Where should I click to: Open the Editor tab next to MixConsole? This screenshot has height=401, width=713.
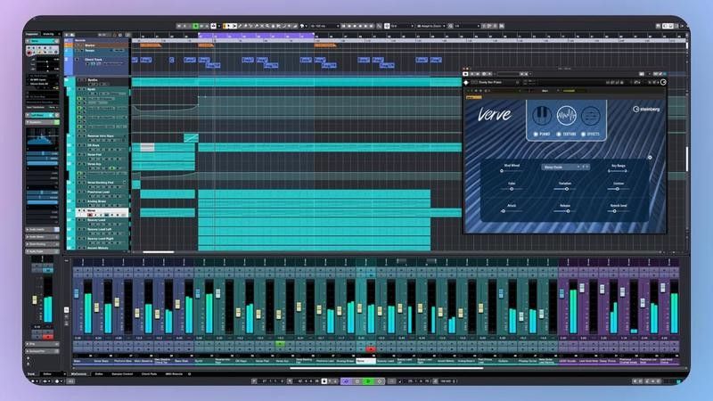pos(99,374)
